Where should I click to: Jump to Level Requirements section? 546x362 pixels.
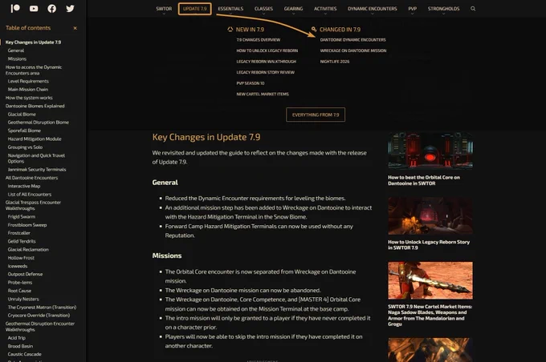tap(28, 82)
